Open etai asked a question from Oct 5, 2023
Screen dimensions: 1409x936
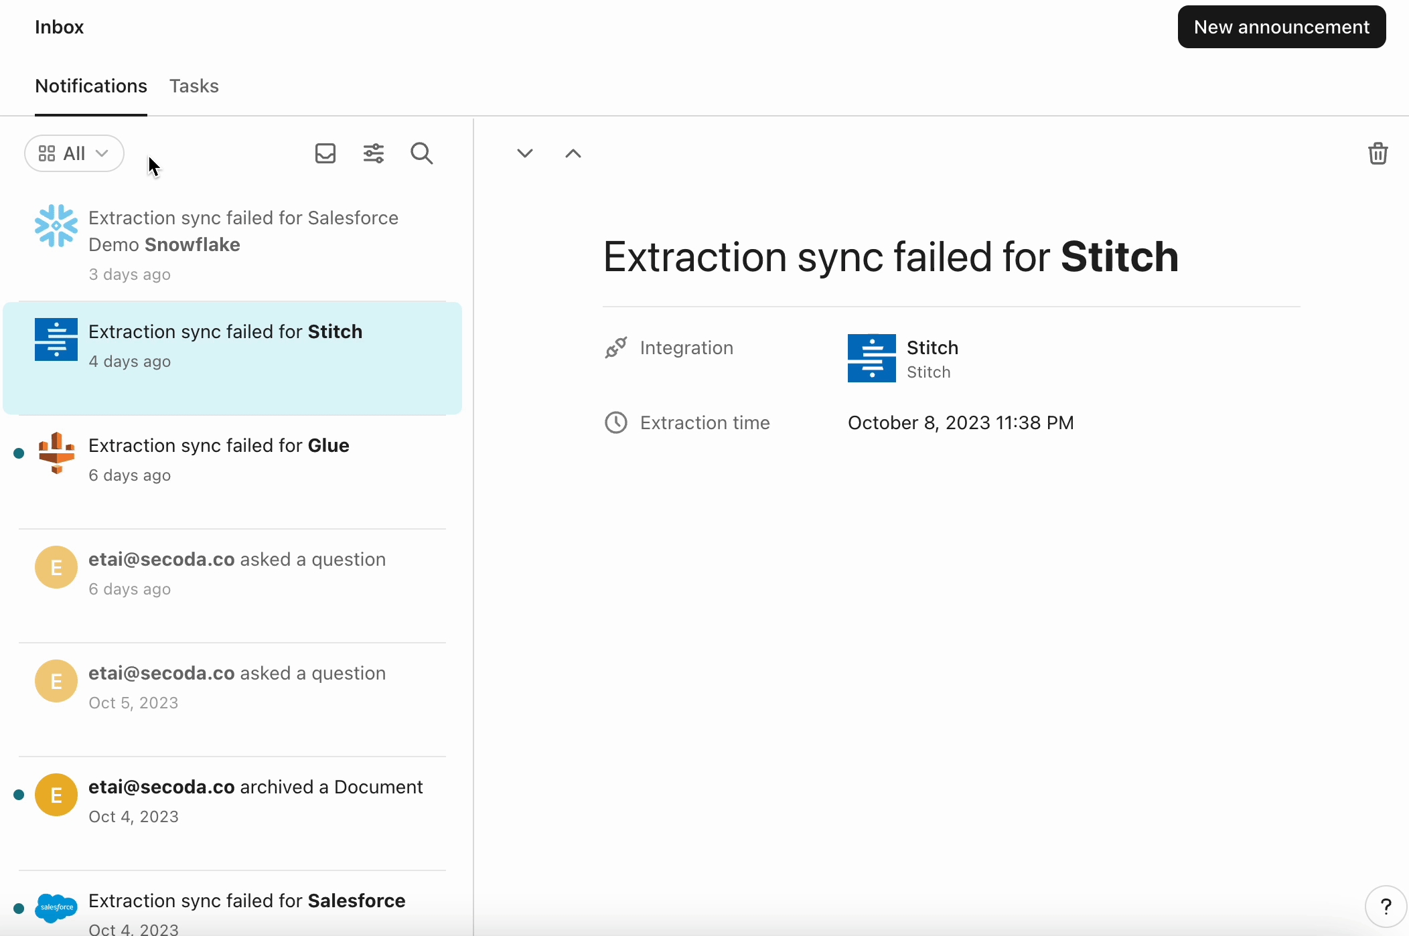(x=232, y=700)
